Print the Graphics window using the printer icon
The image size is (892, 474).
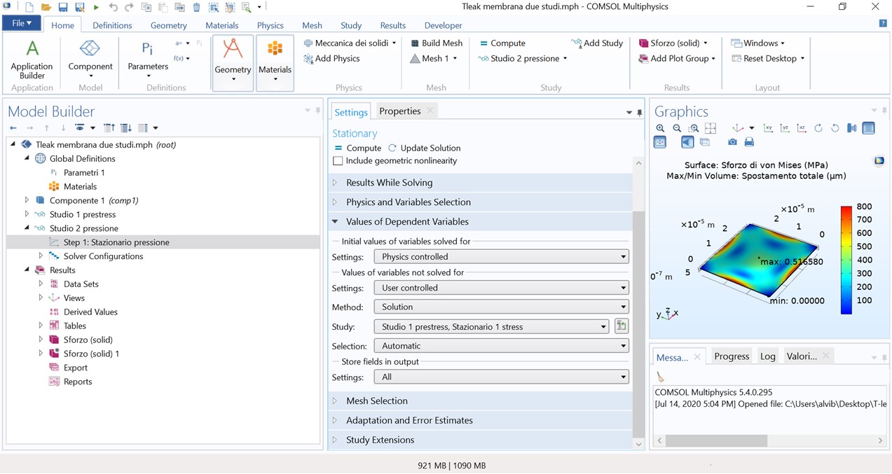click(749, 142)
